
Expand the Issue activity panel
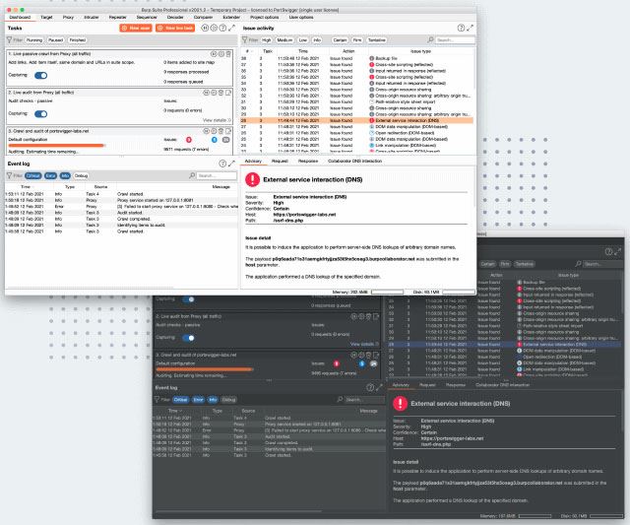tap(470, 28)
